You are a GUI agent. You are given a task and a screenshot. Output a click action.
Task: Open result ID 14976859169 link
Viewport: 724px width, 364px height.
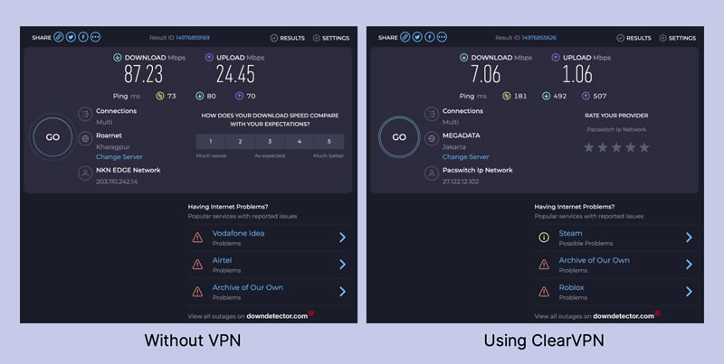click(193, 38)
